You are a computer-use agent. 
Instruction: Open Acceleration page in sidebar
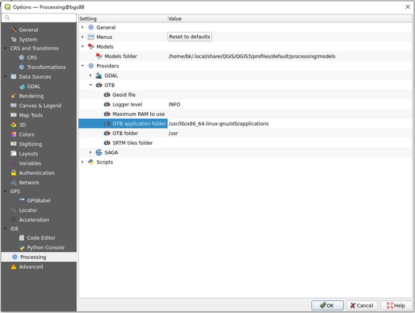tap(34, 220)
